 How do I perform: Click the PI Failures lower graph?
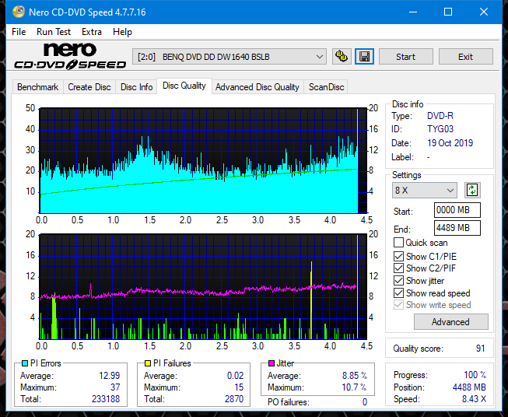[203, 287]
